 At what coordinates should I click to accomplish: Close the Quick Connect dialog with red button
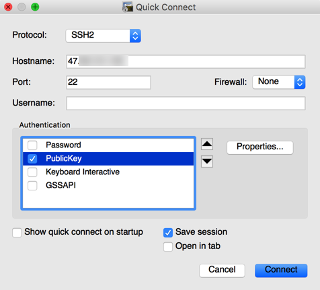[x=8, y=7]
